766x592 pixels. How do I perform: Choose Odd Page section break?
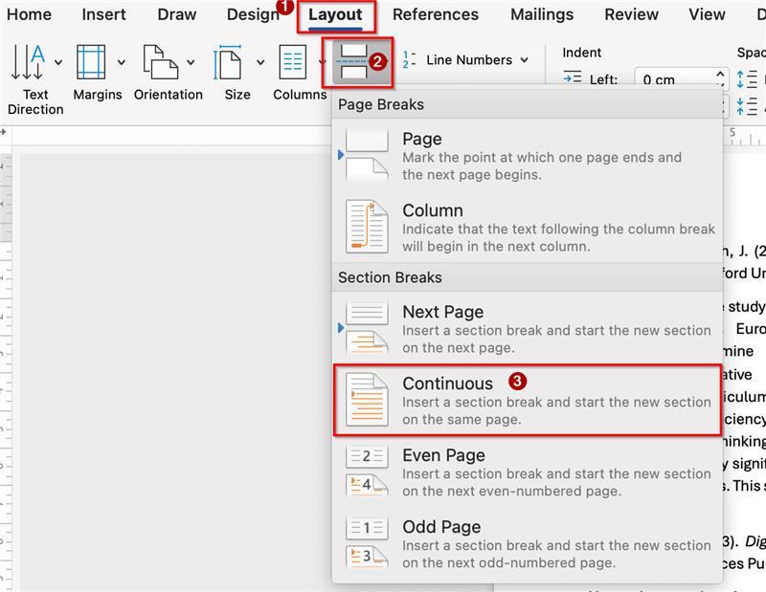click(527, 543)
